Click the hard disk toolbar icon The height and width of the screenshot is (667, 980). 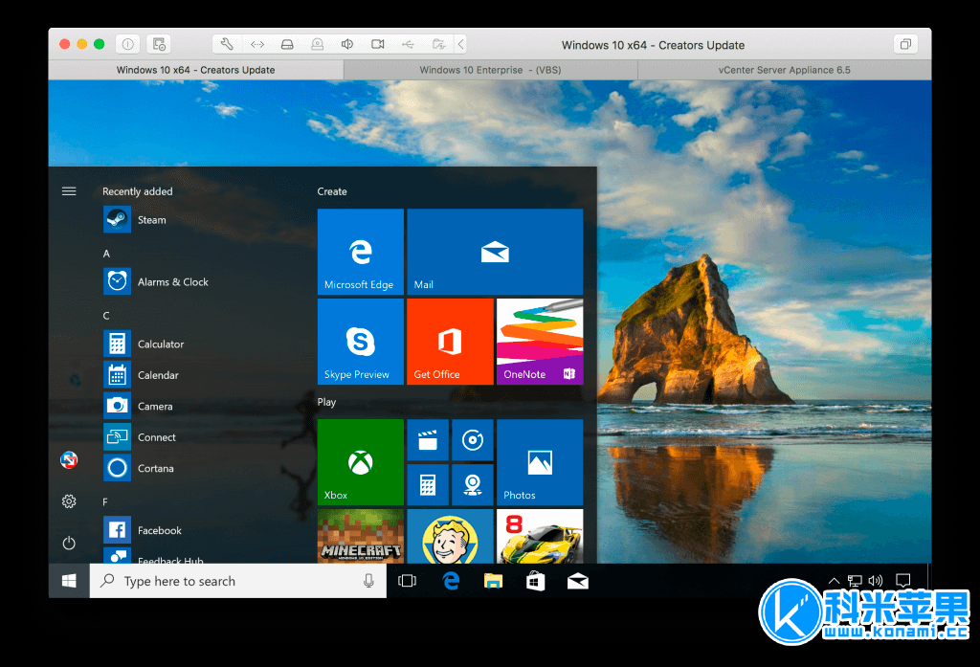[x=287, y=44]
